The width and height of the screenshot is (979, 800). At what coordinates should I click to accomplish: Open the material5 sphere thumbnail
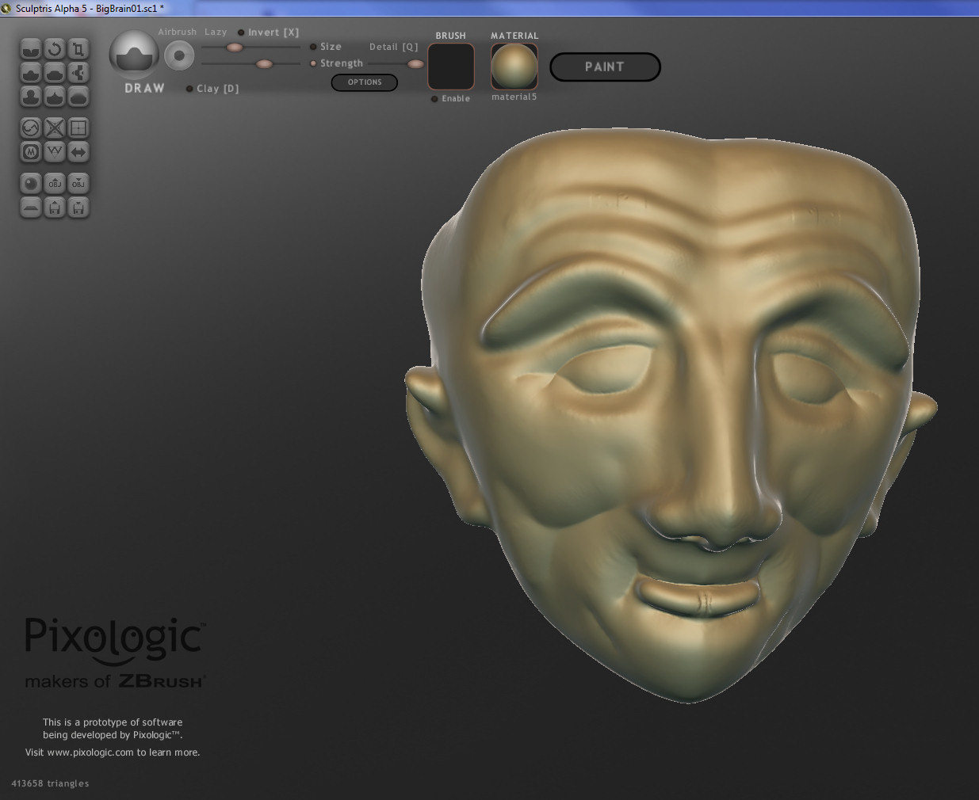(514, 67)
